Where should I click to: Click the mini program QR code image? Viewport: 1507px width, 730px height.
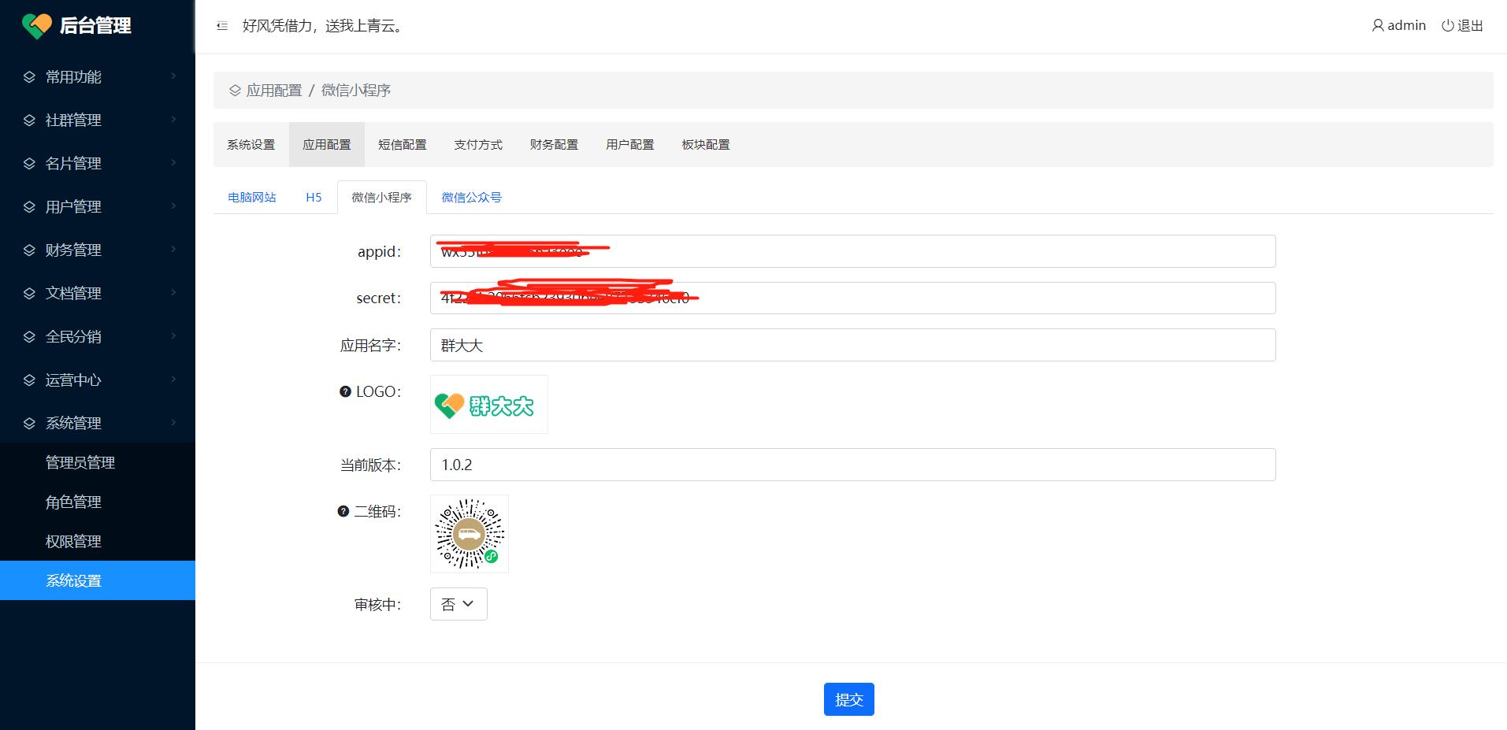pyautogui.click(x=470, y=534)
